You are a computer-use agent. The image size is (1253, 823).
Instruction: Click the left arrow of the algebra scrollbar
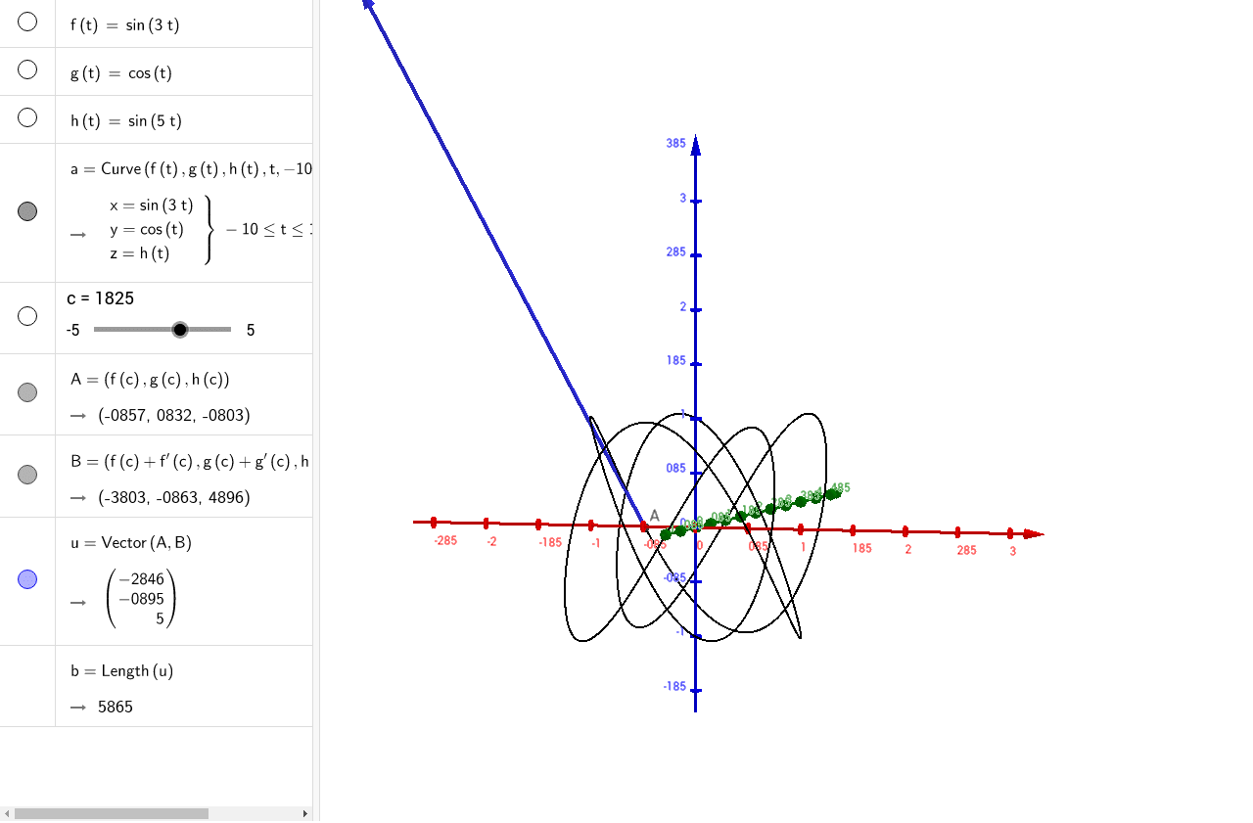point(7,813)
